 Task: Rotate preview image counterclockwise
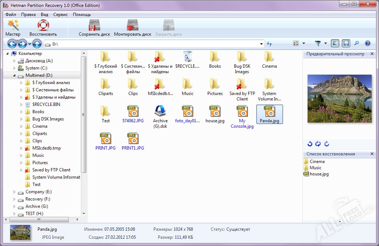coord(310,144)
